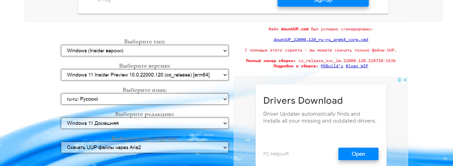Download the downUUP_22000.120_ru-ru_arm64_core.cmd file link

(x=321, y=39)
